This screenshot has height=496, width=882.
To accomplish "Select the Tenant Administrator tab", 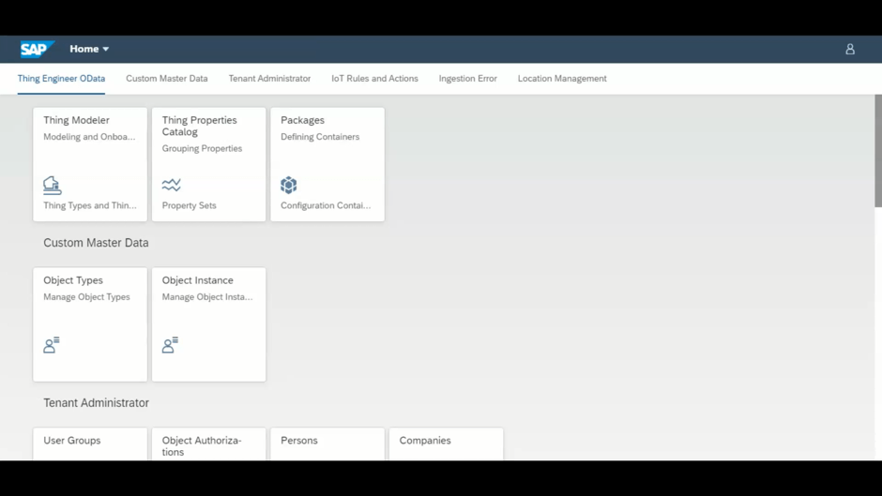I will [x=269, y=79].
